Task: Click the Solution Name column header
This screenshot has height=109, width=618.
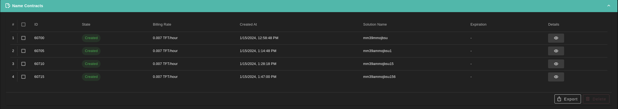Action: point(375,24)
